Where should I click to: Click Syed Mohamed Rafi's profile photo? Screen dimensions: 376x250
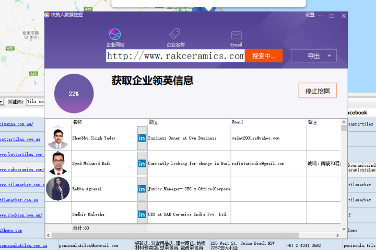58,164
